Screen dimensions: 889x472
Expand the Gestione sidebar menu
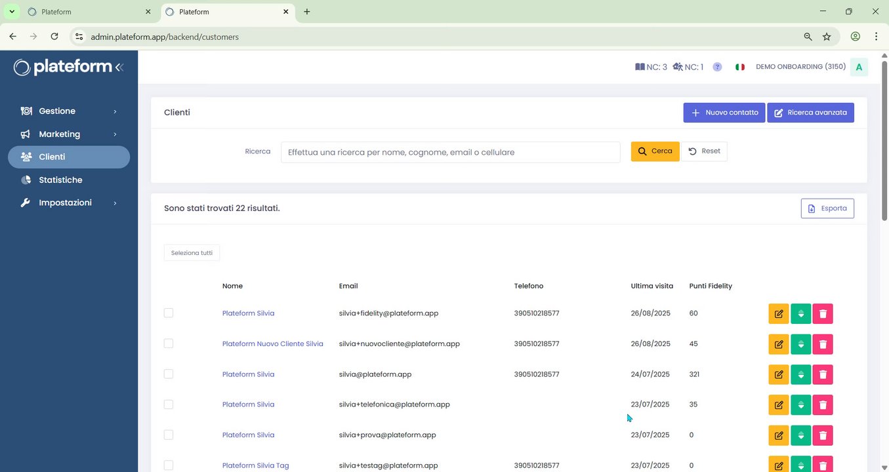(69, 111)
